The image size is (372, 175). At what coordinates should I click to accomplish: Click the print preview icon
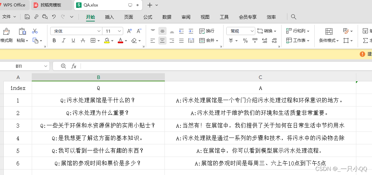(x=45, y=17)
